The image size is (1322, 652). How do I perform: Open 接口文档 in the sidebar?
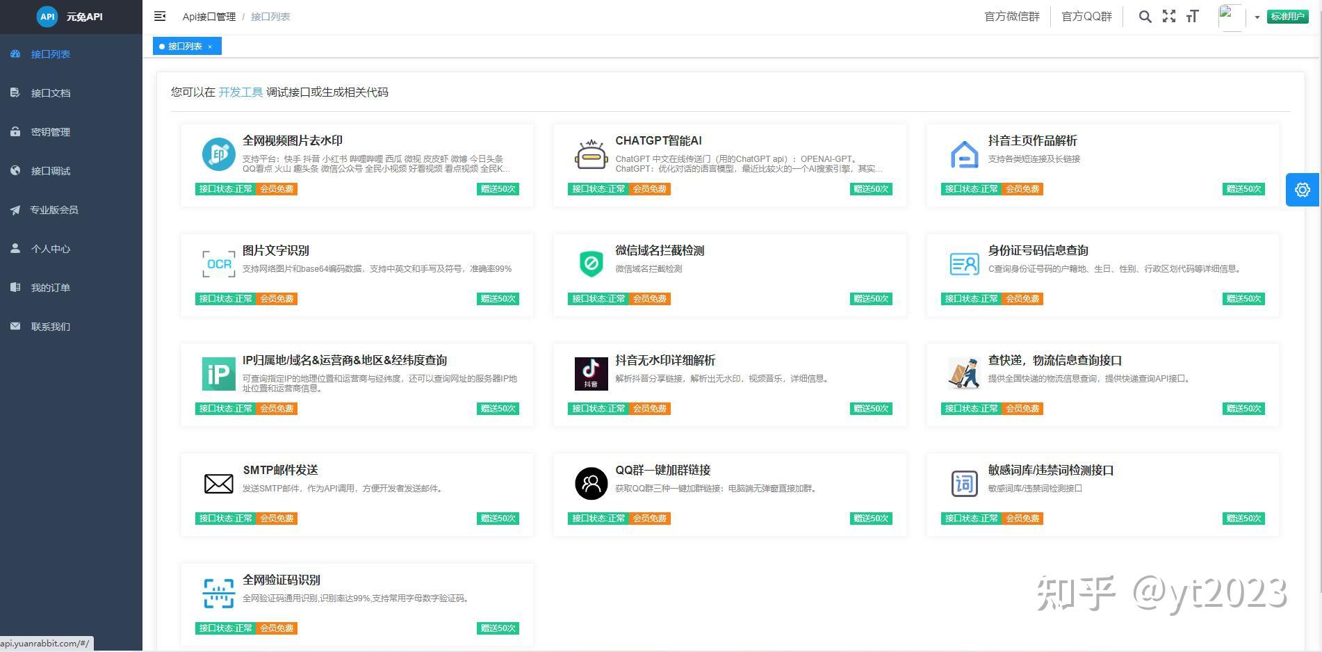pyautogui.click(x=71, y=93)
